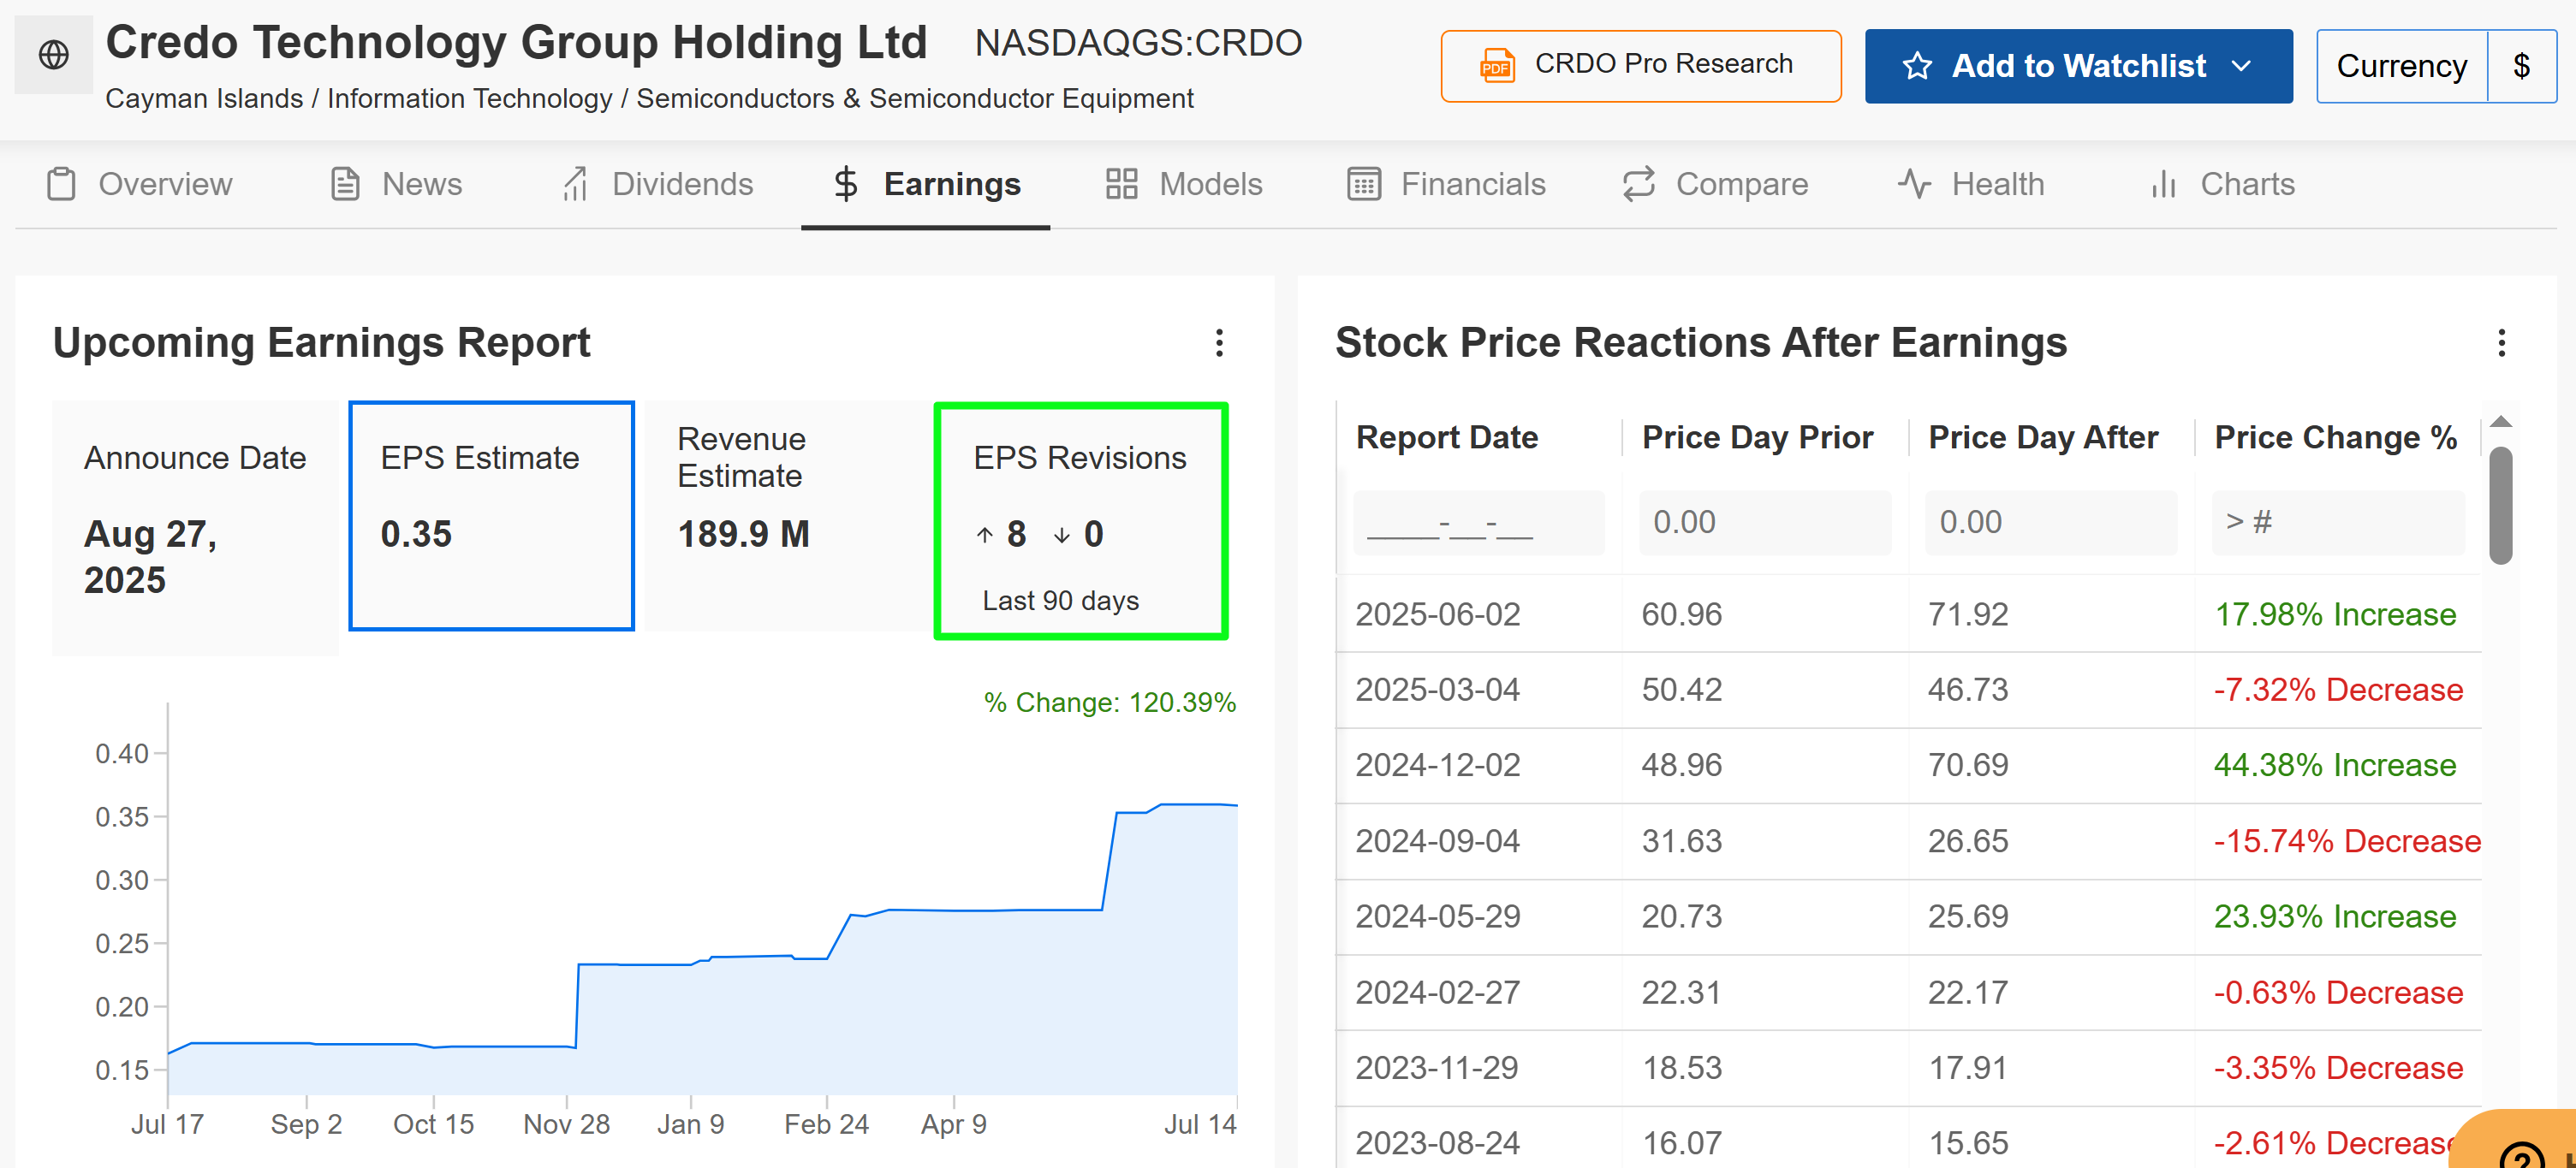This screenshot has height=1168, width=2576.
Task: Click the Price Day After filter field
Action: tap(2051, 523)
